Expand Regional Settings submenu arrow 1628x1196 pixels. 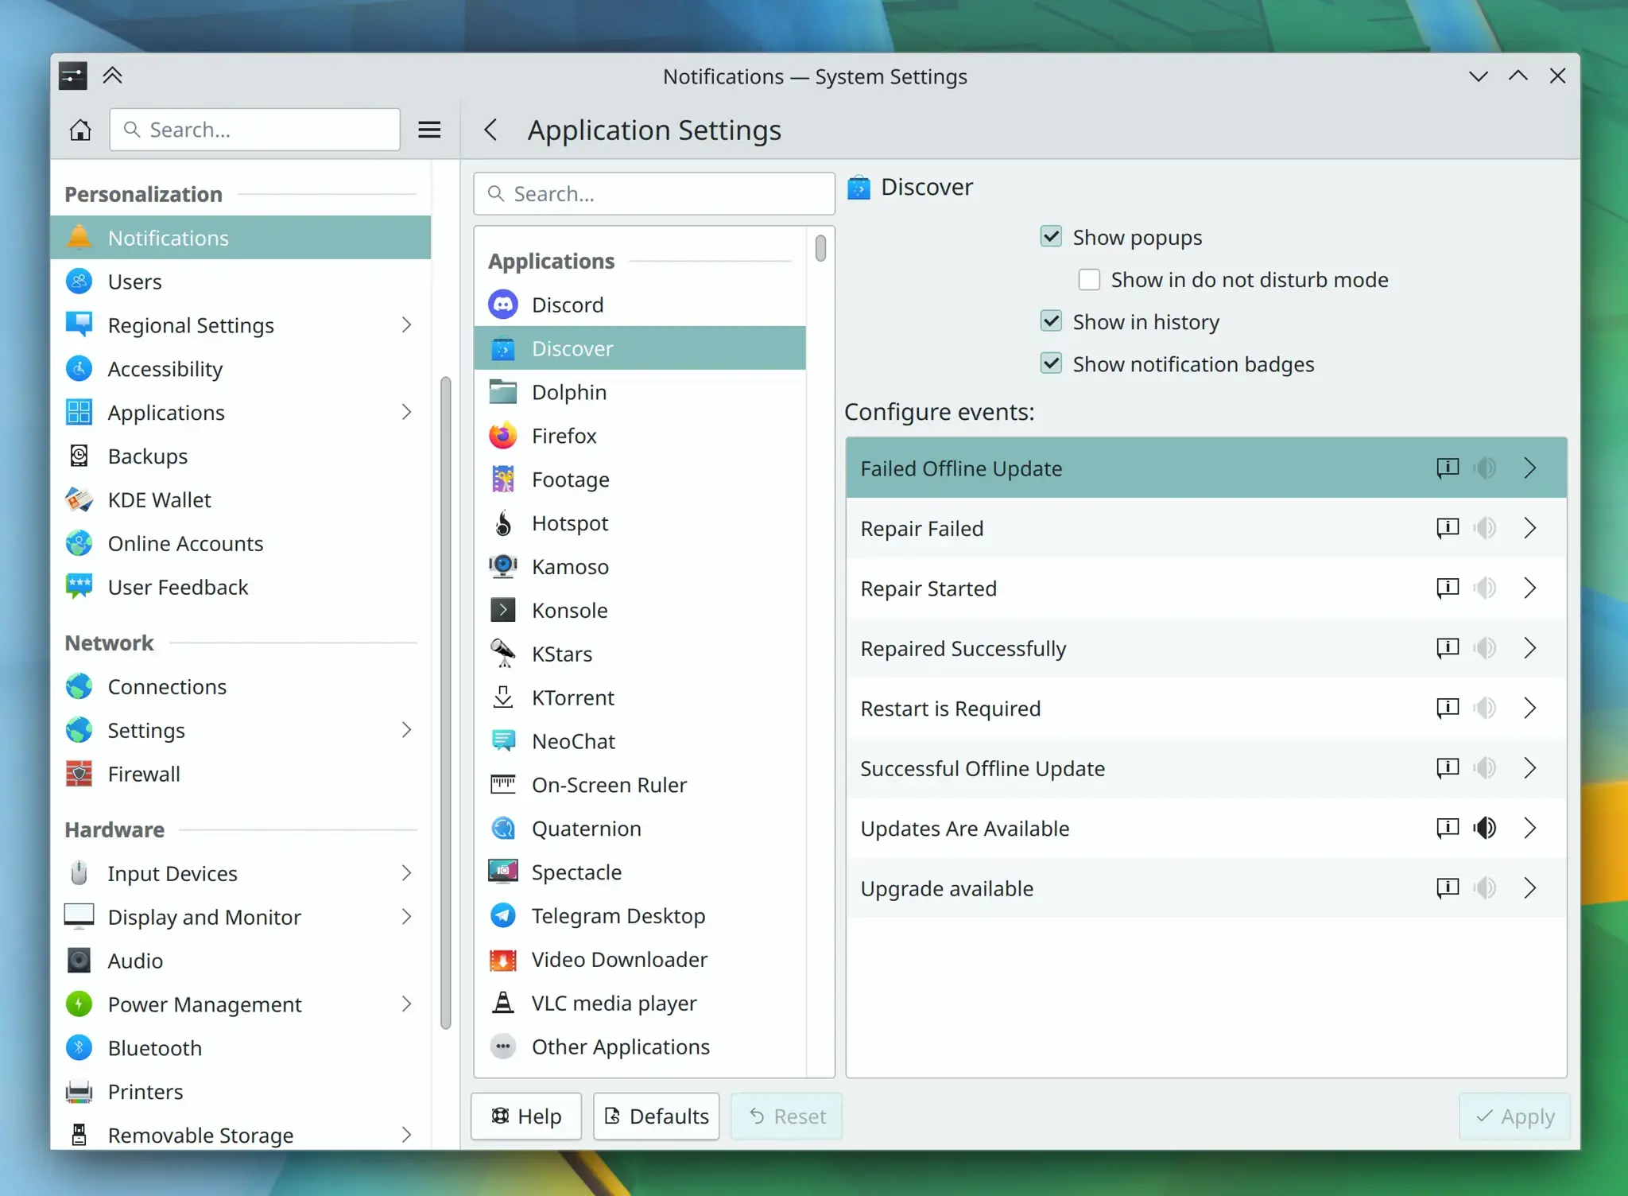[406, 325]
